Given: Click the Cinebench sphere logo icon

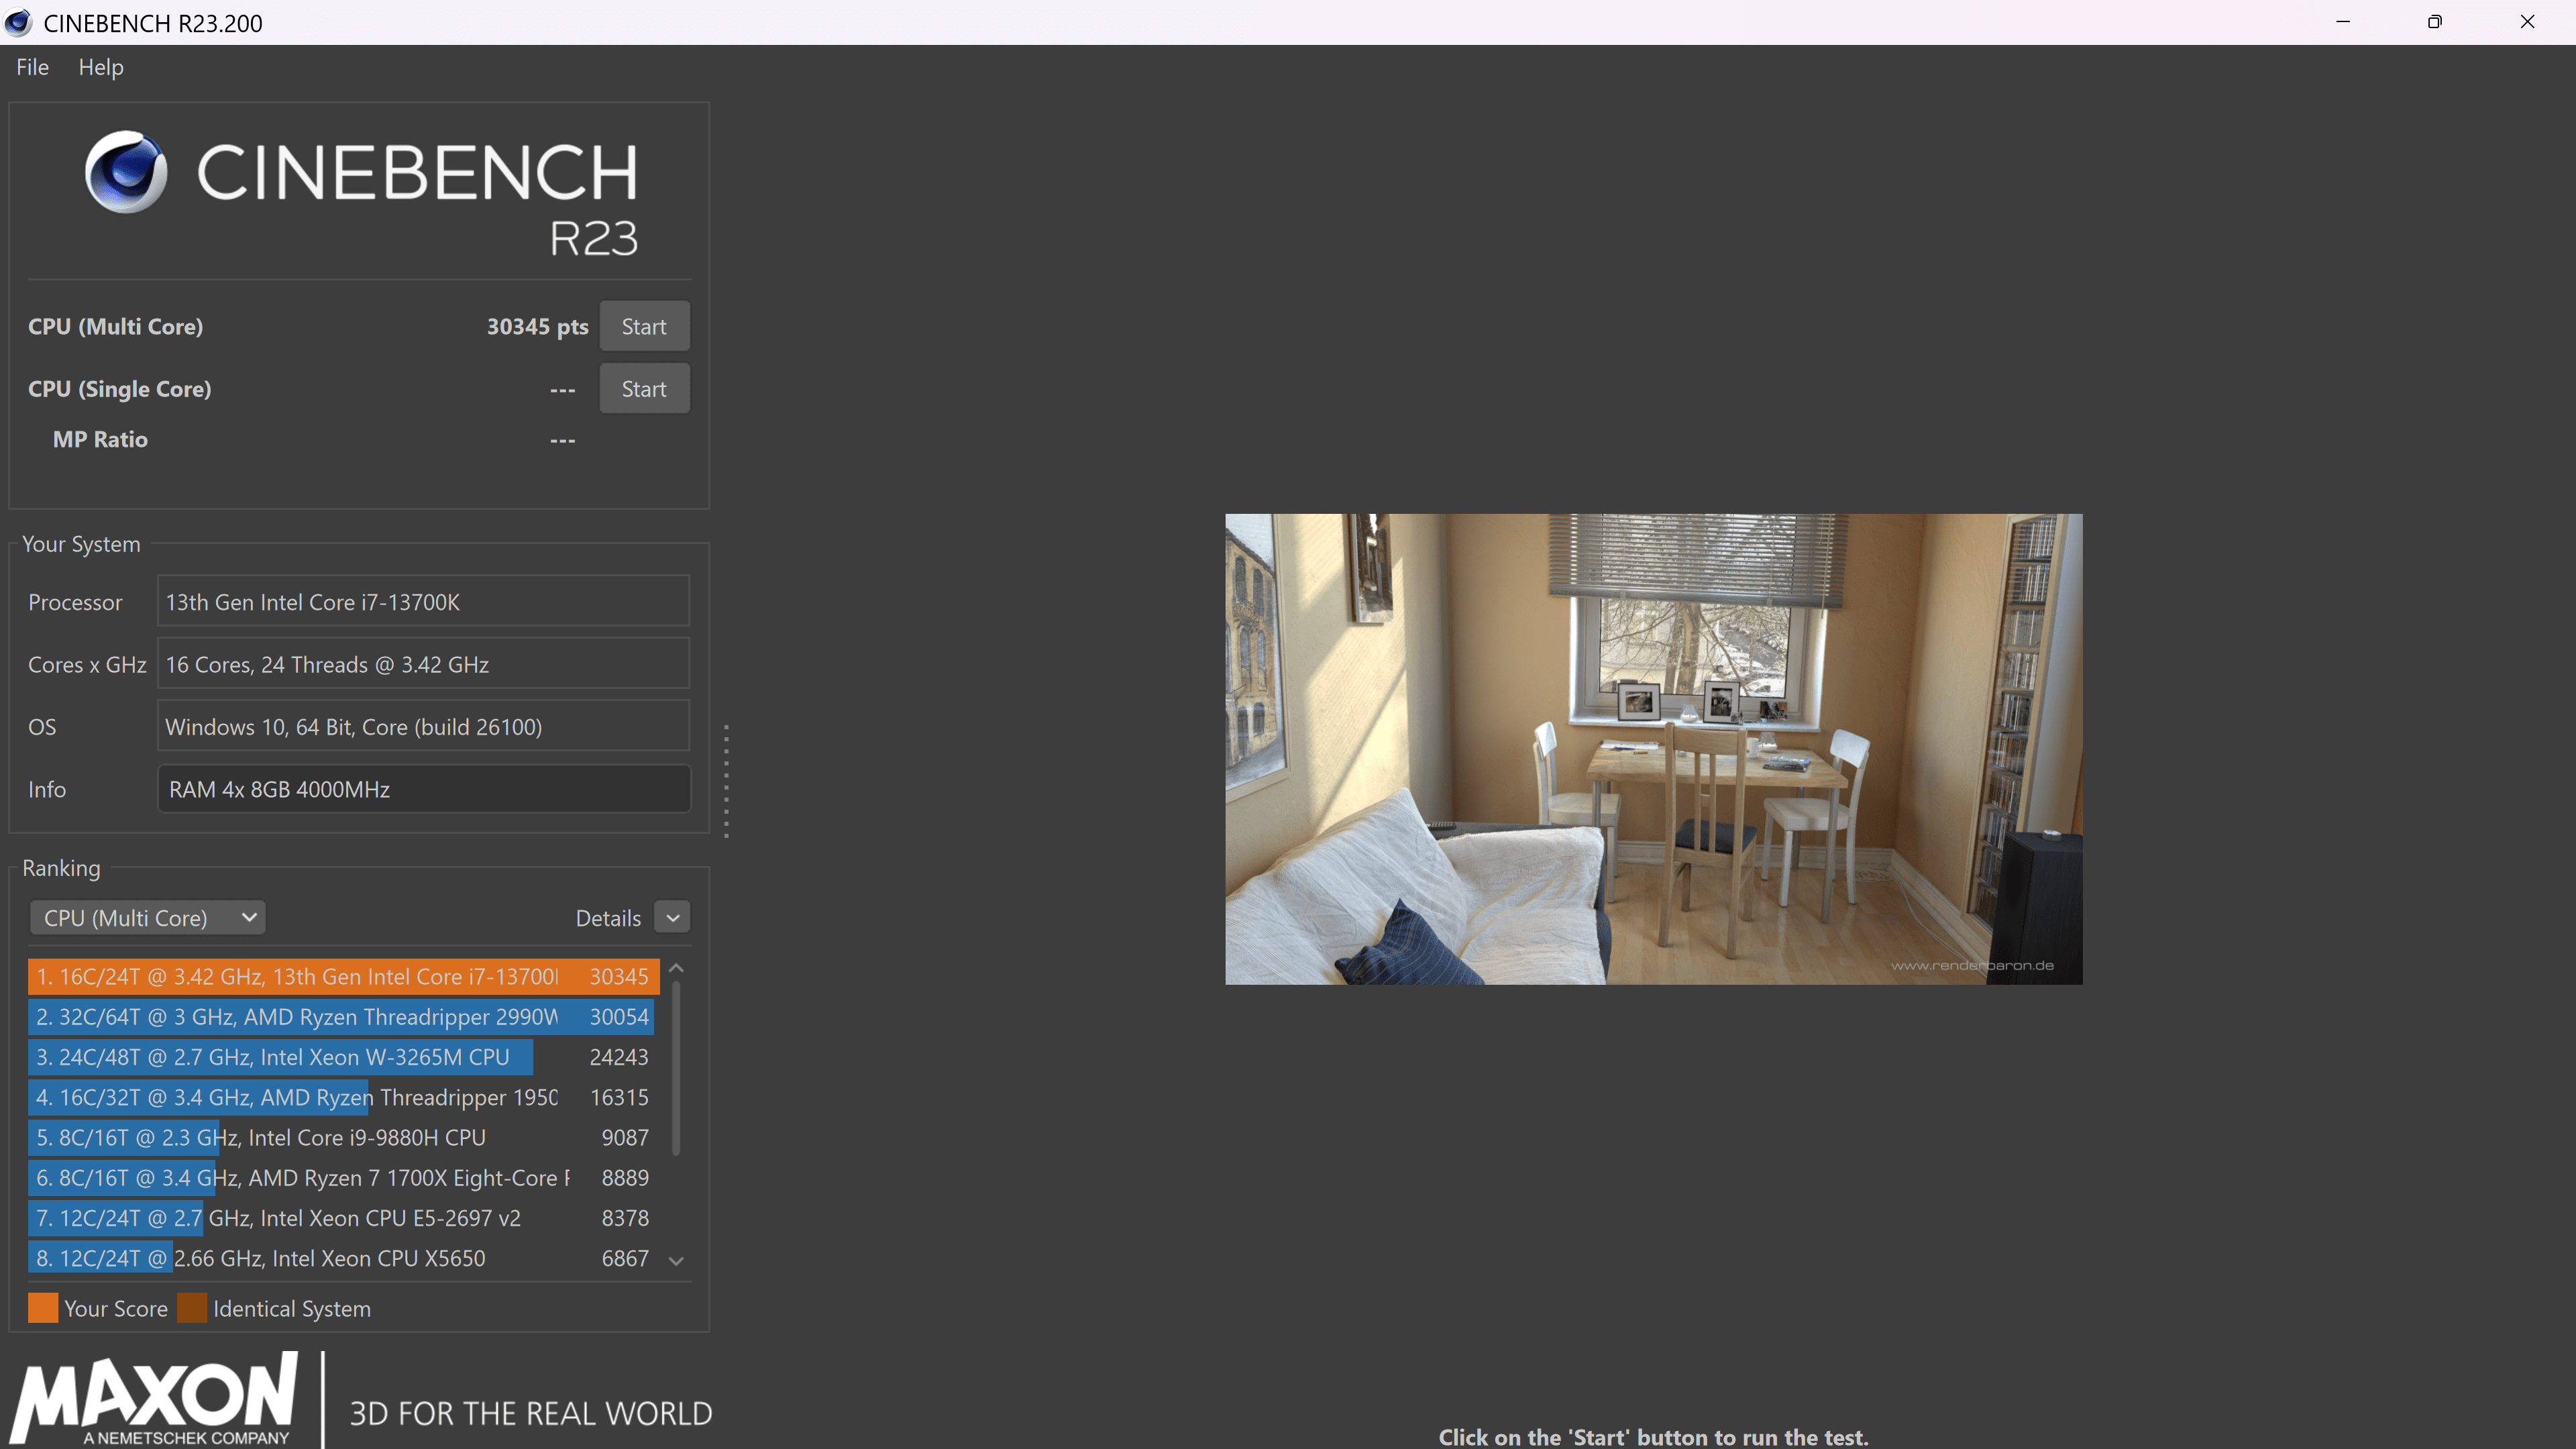Looking at the screenshot, I should pos(126,171).
